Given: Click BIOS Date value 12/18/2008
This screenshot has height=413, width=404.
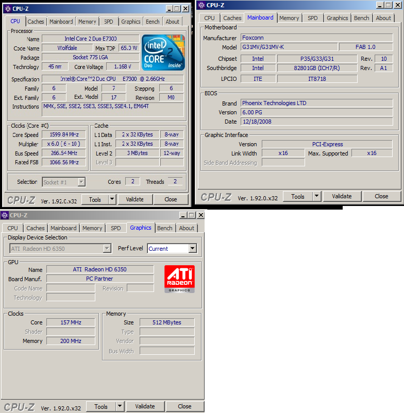Looking at the screenshot, I should pyautogui.click(x=316, y=122).
